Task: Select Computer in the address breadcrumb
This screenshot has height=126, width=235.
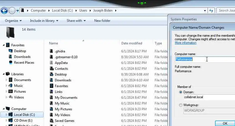Action: click(x=38, y=10)
